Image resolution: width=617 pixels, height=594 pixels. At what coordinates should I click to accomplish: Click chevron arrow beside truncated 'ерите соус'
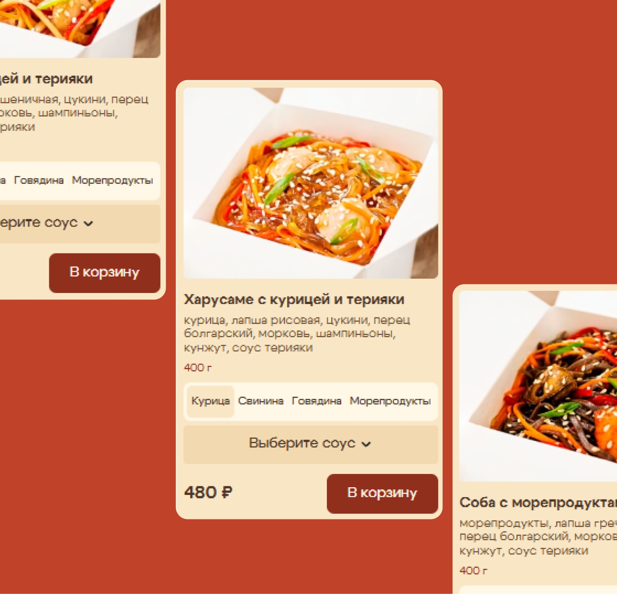coord(88,223)
